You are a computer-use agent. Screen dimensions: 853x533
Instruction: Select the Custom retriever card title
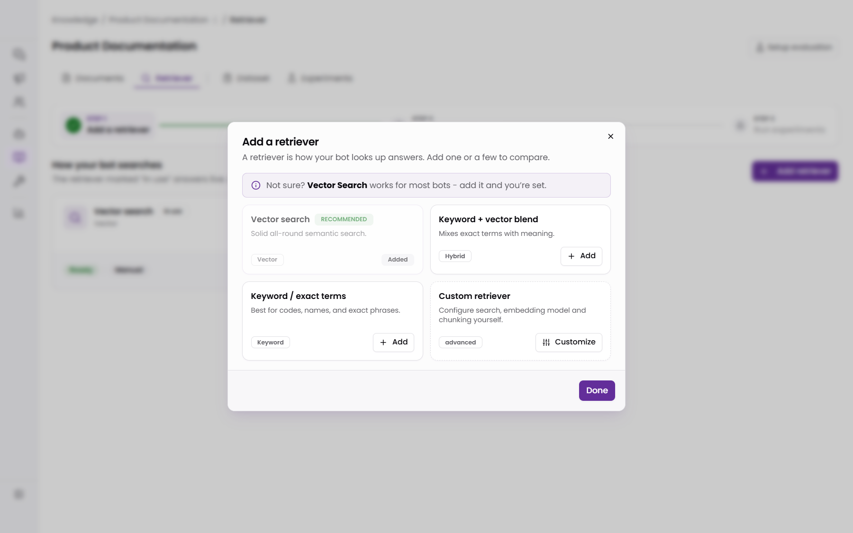tap(474, 296)
